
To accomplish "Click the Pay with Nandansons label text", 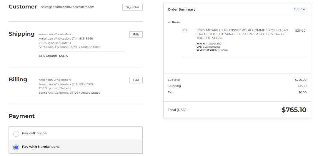I will coord(41,147).
